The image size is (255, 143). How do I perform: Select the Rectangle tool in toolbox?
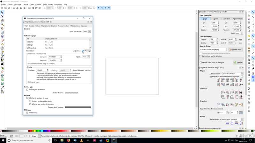[x=2, y=32]
